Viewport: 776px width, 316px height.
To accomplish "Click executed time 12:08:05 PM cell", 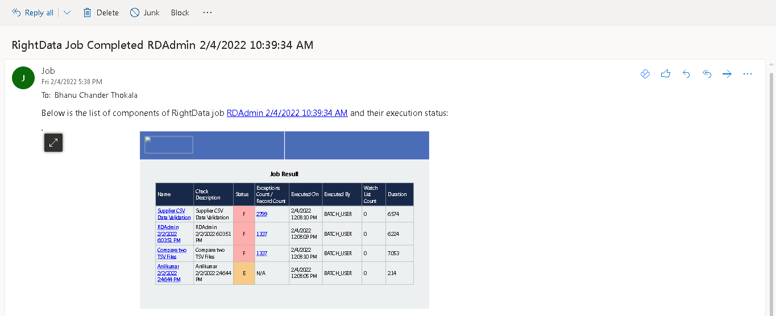I will coord(306,273).
